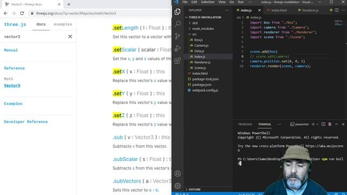The width and height of the screenshot is (347, 195).
Task: Open more menus ellipsis in VS Code menu bar
Action: click(250, 2)
